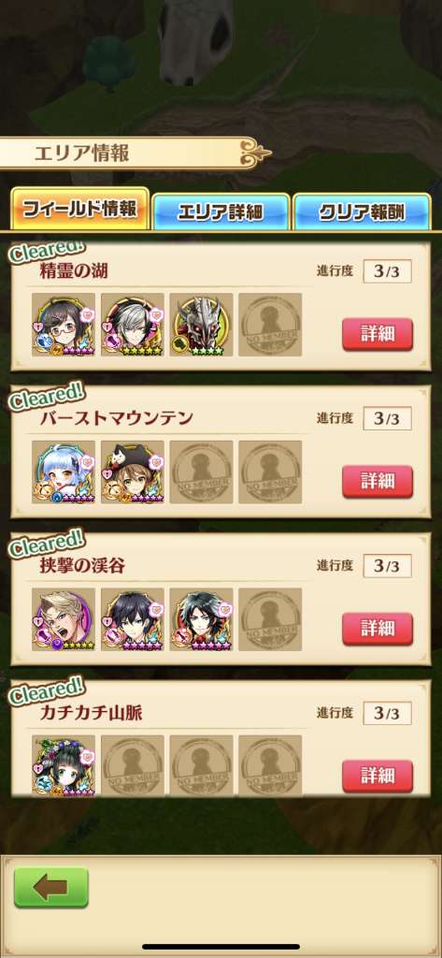
Task: Open 詳細 for 挟撃の渓谷
Action: click(378, 629)
